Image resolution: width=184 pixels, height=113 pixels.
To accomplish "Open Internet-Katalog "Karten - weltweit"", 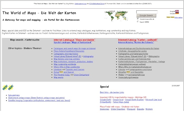I will pos(138,40).
